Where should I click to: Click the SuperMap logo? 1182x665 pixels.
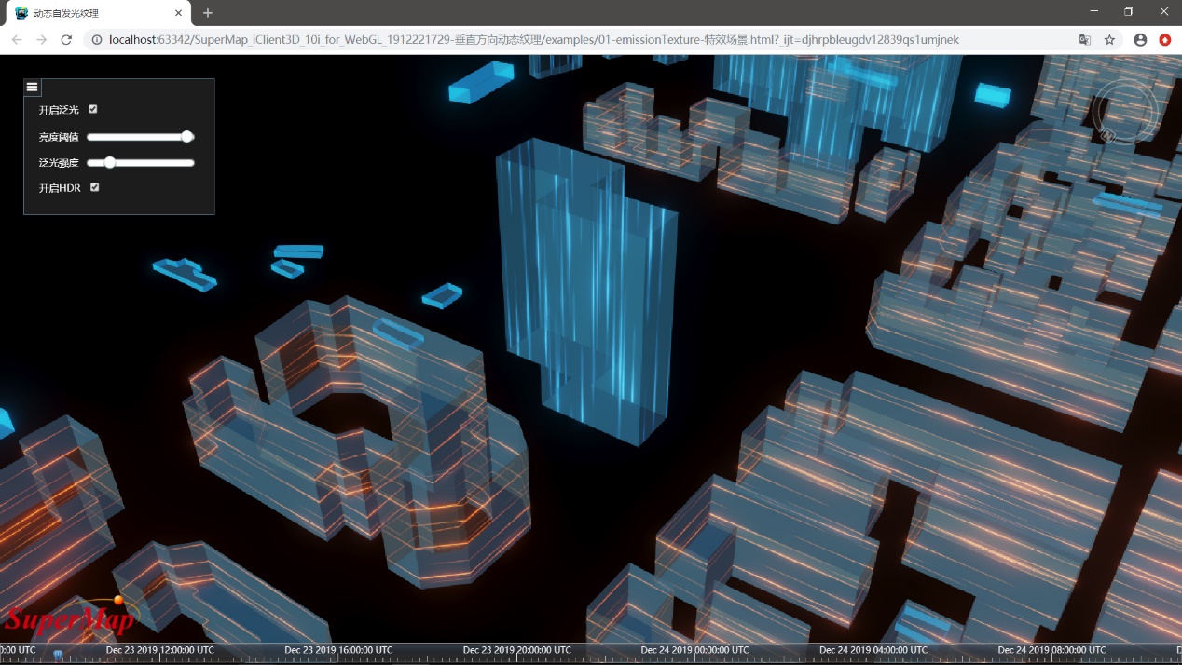[x=70, y=619]
